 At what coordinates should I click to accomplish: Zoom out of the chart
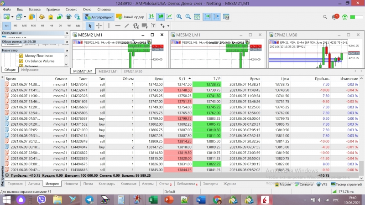(x=188, y=17)
